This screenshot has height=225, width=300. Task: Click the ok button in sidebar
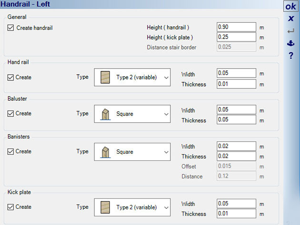(x=290, y=7)
